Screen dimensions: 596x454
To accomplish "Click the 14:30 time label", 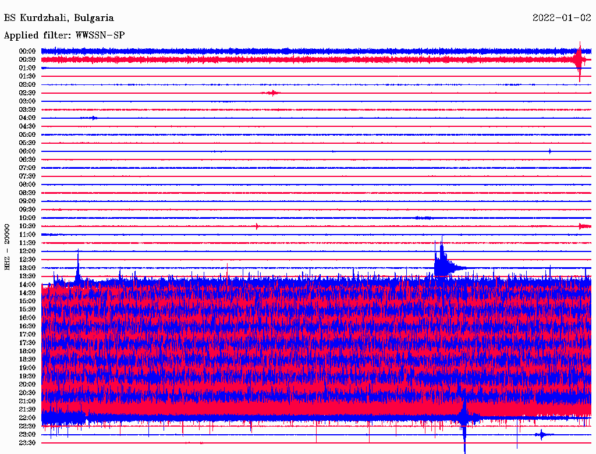I will [x=27, y=293].
